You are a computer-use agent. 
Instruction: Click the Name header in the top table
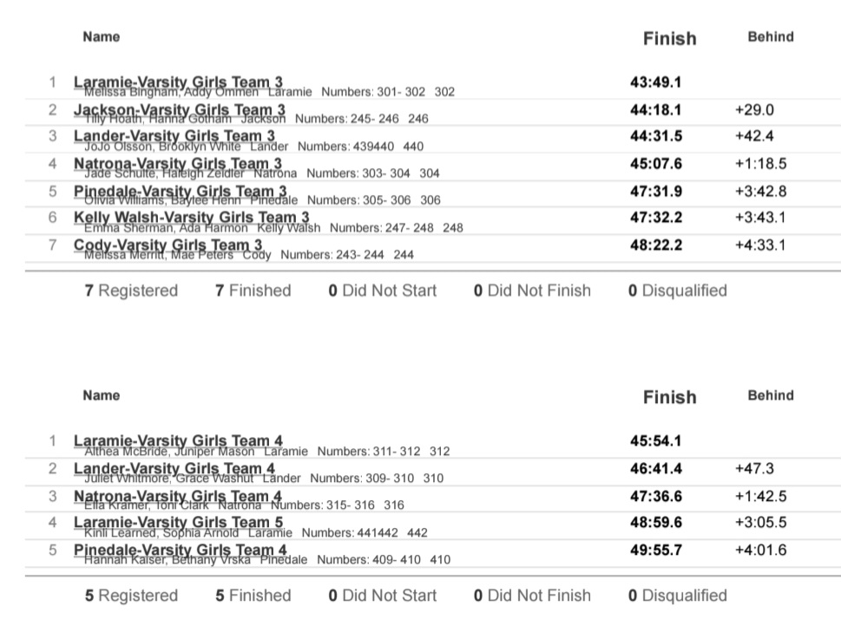coord(102,36)
